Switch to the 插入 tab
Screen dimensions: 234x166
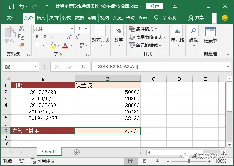click(x=41, y=18)
